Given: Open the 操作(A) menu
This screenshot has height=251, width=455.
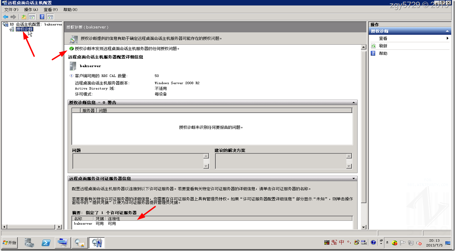Looking at the screenshot, I should (x=31, y=10).
